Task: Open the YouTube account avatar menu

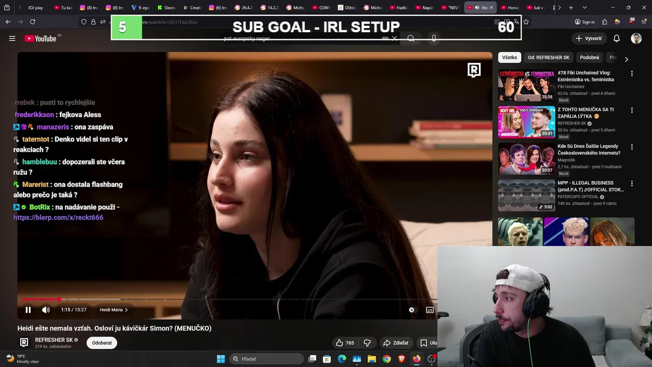Action: [636, 38]
